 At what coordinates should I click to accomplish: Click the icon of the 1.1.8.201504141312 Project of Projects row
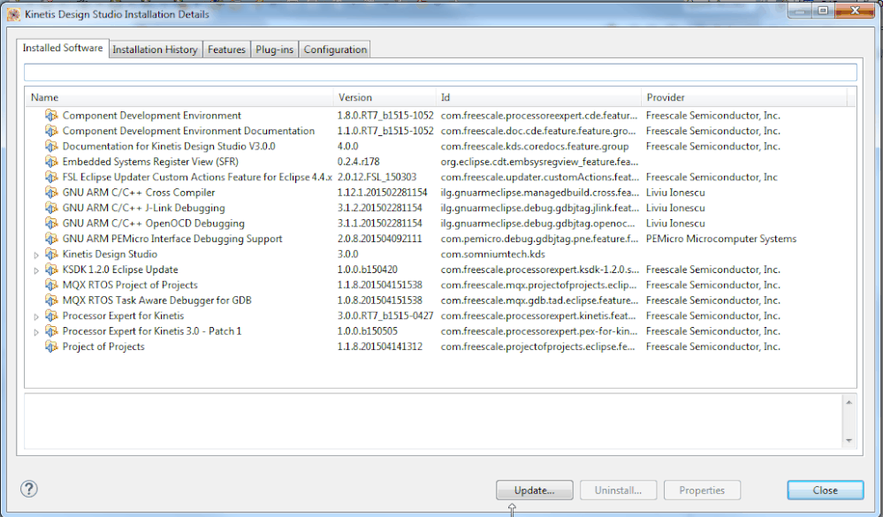pyautogui.click(x=51, y=346)
